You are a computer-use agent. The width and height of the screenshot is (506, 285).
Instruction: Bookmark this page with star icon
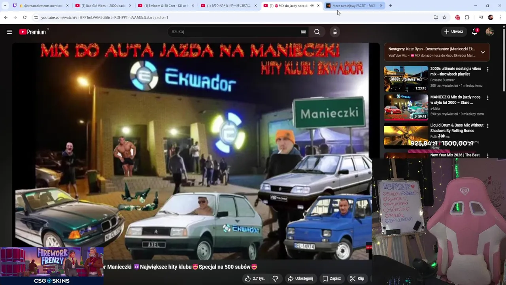click(x=444, y=17)
